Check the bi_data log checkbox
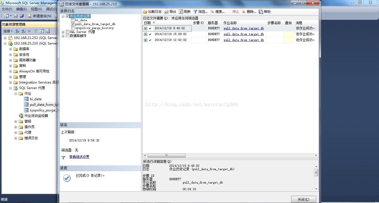Viewport: 379px width, 203px height. 73,20
